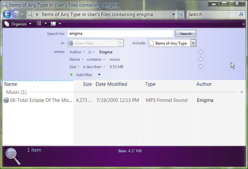
Task: Remove the Name contains moon filter
Action: pos(201,59)
